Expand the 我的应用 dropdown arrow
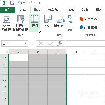This screenshot has height=105, width=105. (x=100, y=27)
